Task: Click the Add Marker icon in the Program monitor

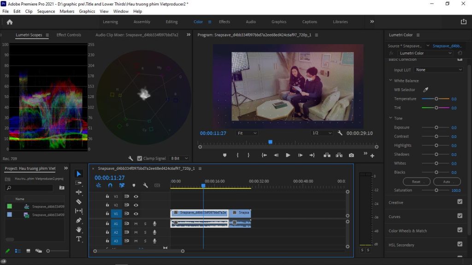Action: pyautogui.click(x=224, y=156)
